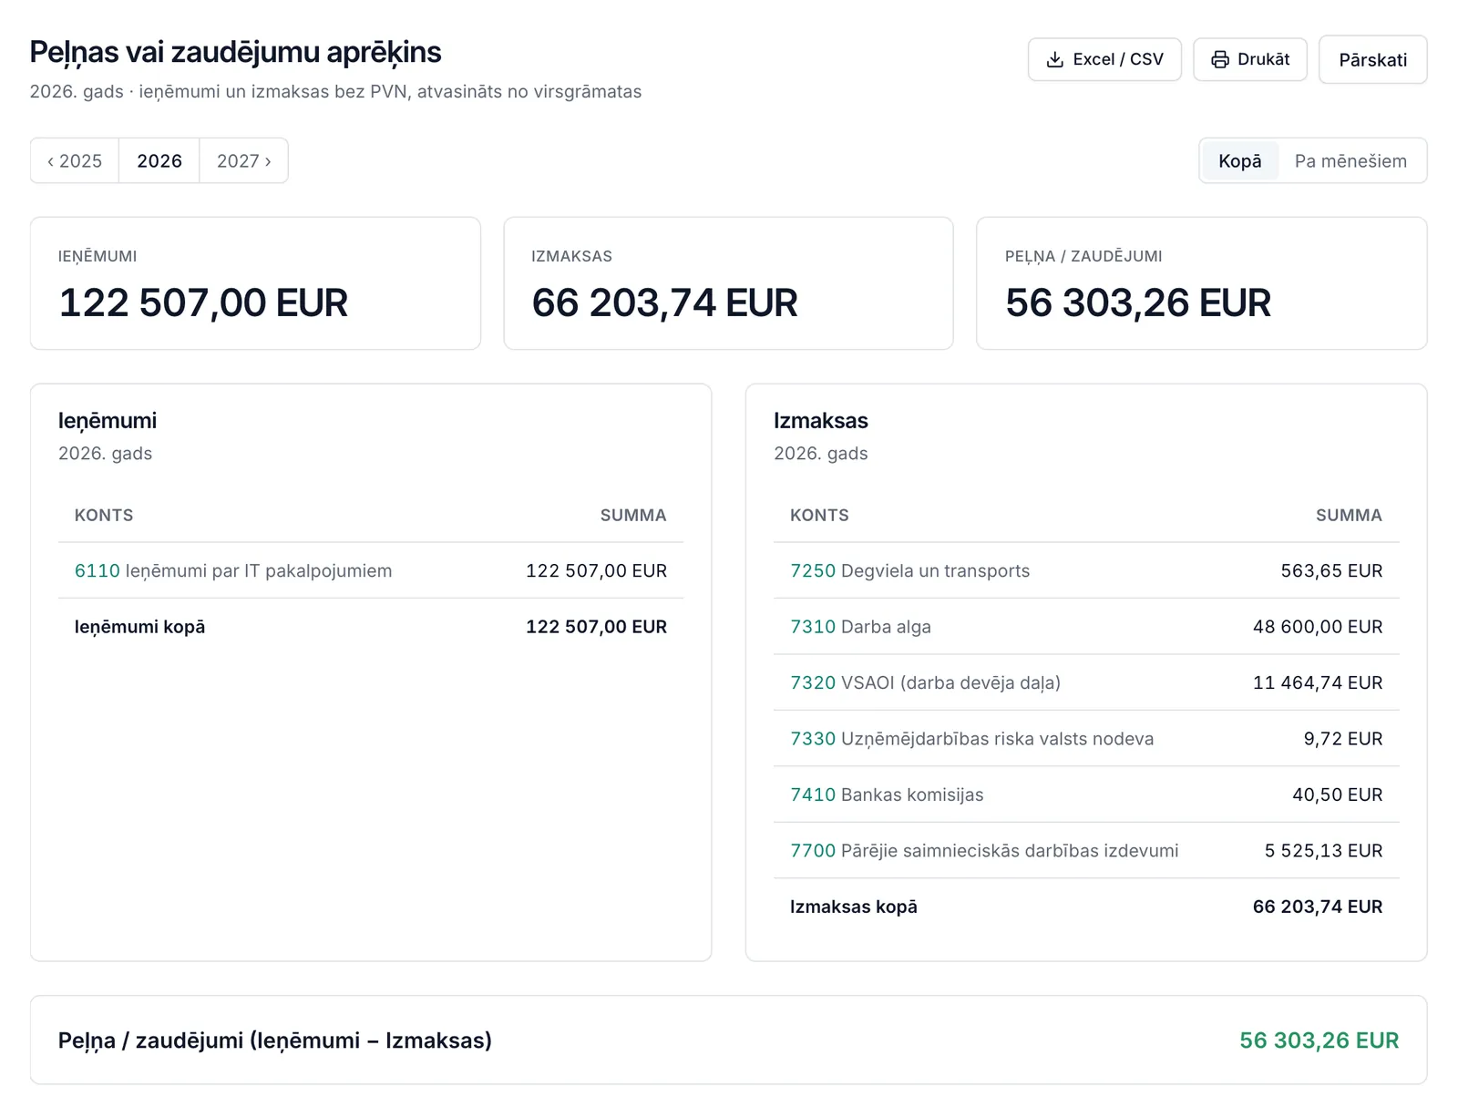Click the SUMMA header in Izmaksas table
Screen dimensions: 1458x1117
pos(1349,515)
